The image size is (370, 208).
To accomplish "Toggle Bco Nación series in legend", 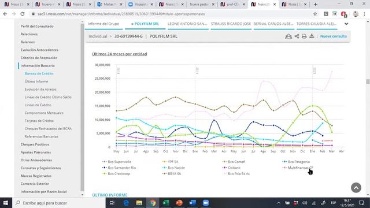I will point(173,168).
